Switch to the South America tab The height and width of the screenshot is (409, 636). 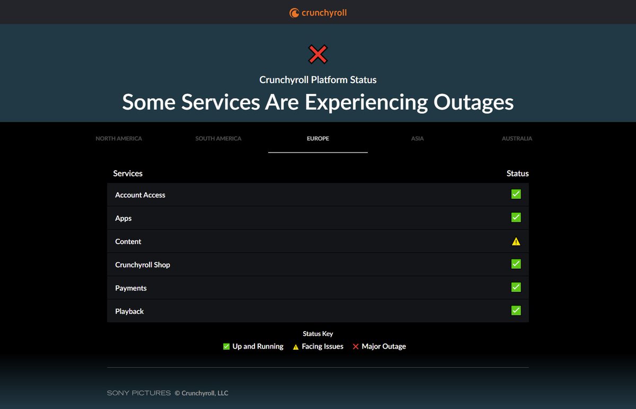coord(218,138)
